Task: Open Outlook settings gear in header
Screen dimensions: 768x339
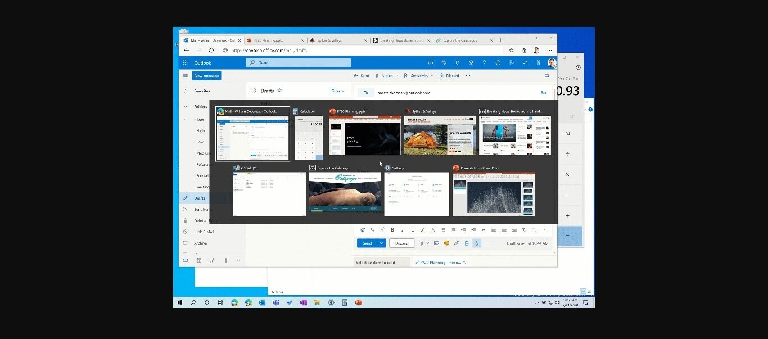Action: coord(471,63)
